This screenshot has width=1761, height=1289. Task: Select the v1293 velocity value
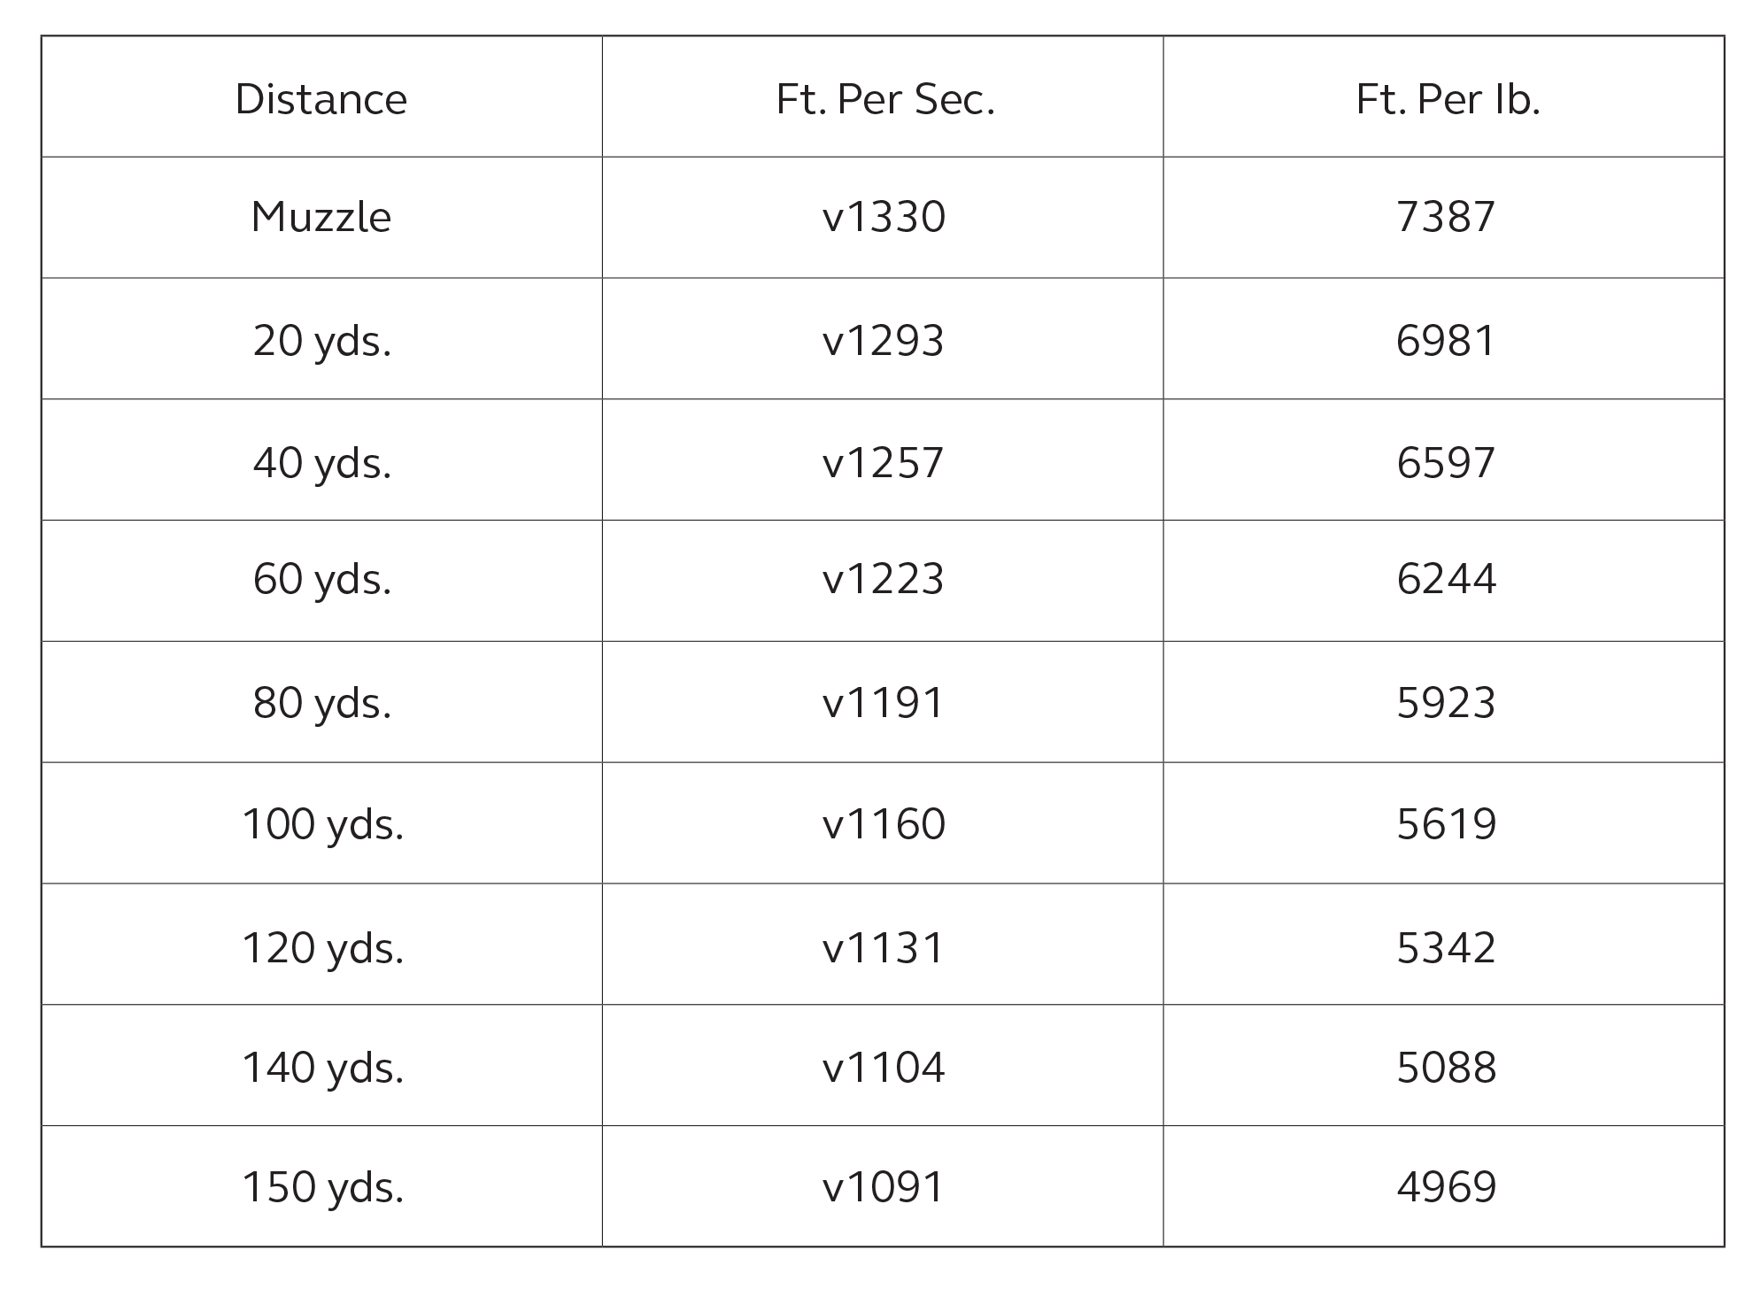883,339
